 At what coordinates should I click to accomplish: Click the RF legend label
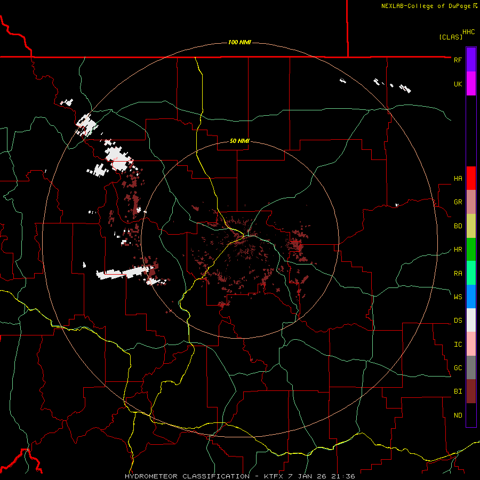[458, 60]
